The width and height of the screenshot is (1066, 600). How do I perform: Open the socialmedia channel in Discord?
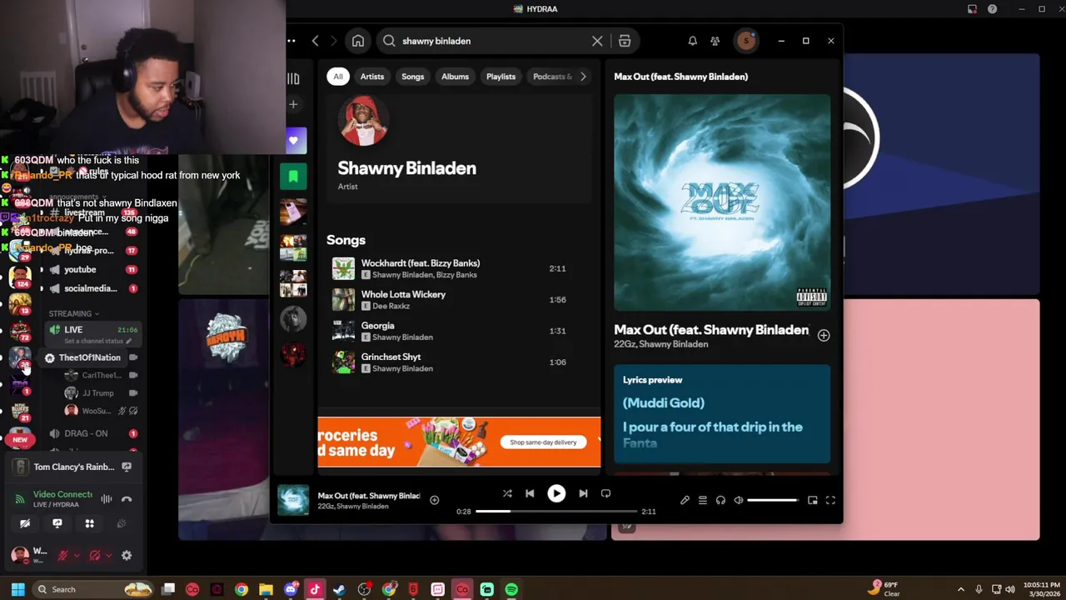pos(90,288)
